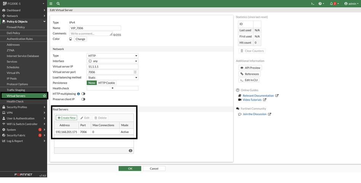Open Internet Service Database page
The image size is (361, 183).
[x=24, y=56]
